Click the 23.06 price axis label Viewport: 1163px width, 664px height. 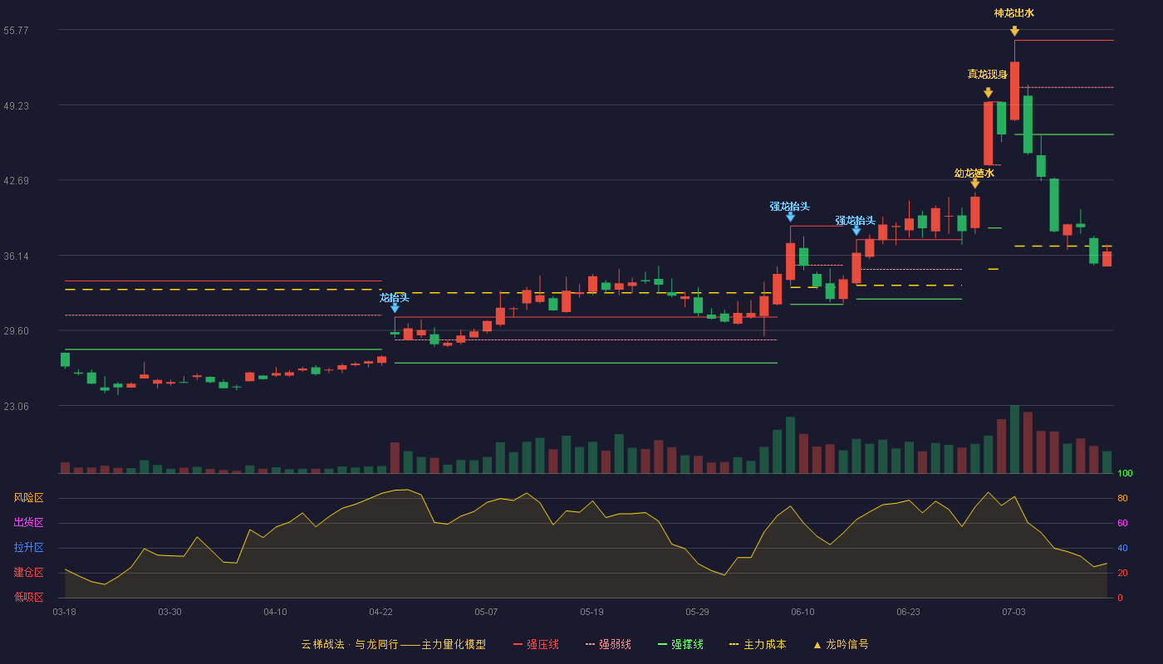coord(16,407)
